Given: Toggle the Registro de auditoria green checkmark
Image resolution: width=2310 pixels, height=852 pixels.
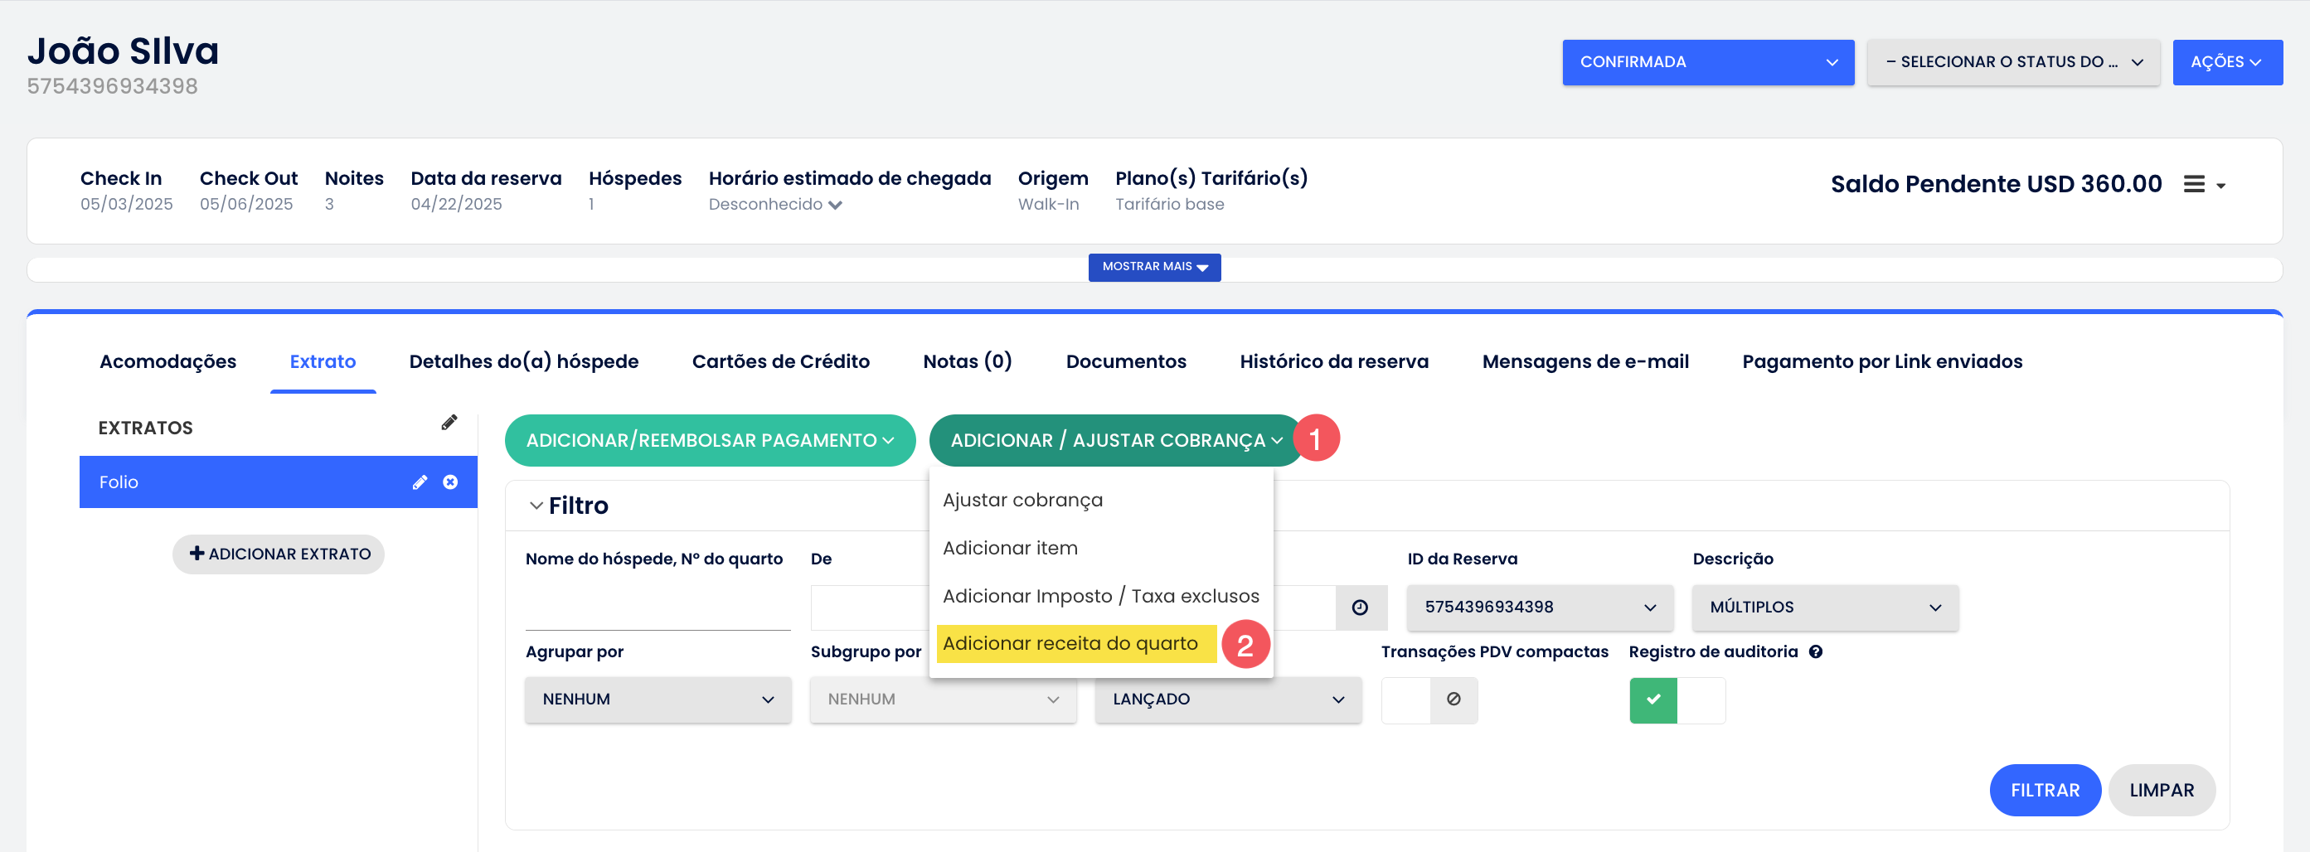Looking at the screenshot, I should pyautogui.click(x=1652, y=700).
